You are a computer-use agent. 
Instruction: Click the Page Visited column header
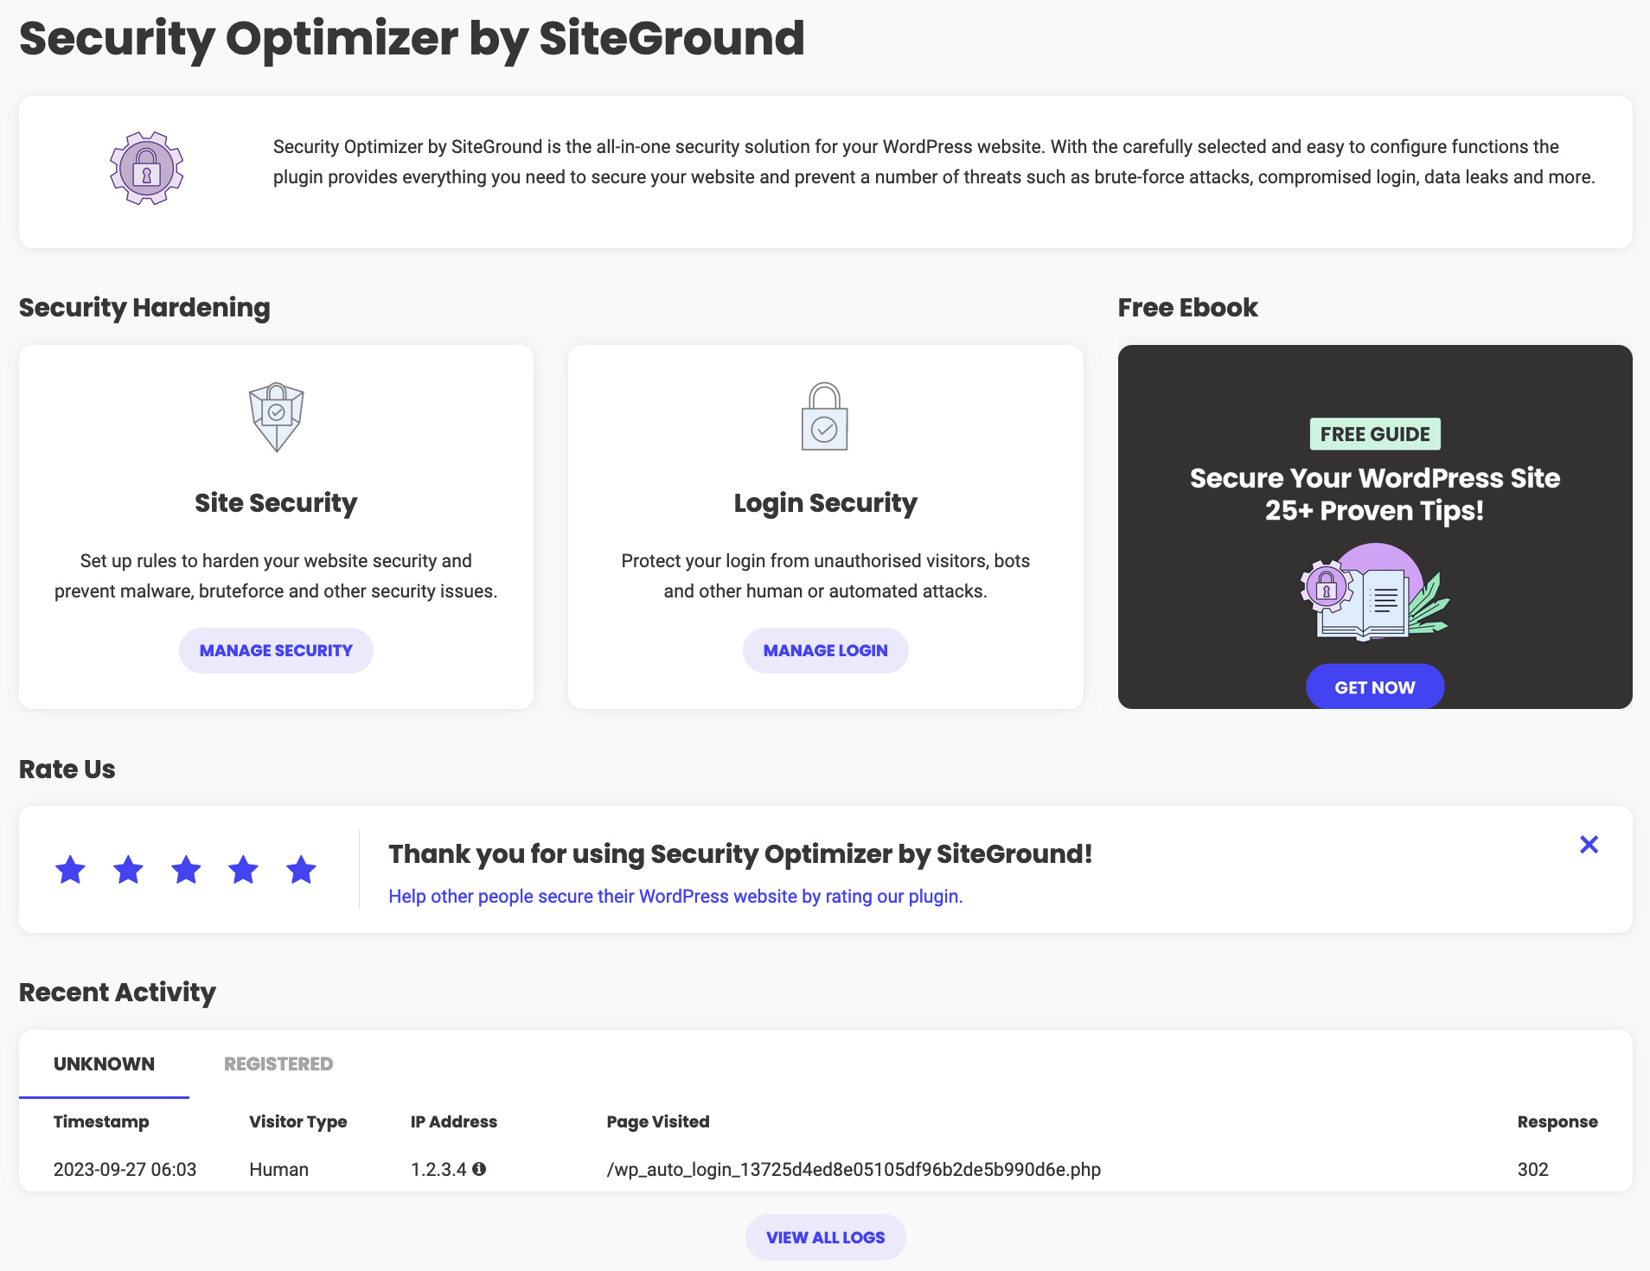click(x=658, y=1121)
